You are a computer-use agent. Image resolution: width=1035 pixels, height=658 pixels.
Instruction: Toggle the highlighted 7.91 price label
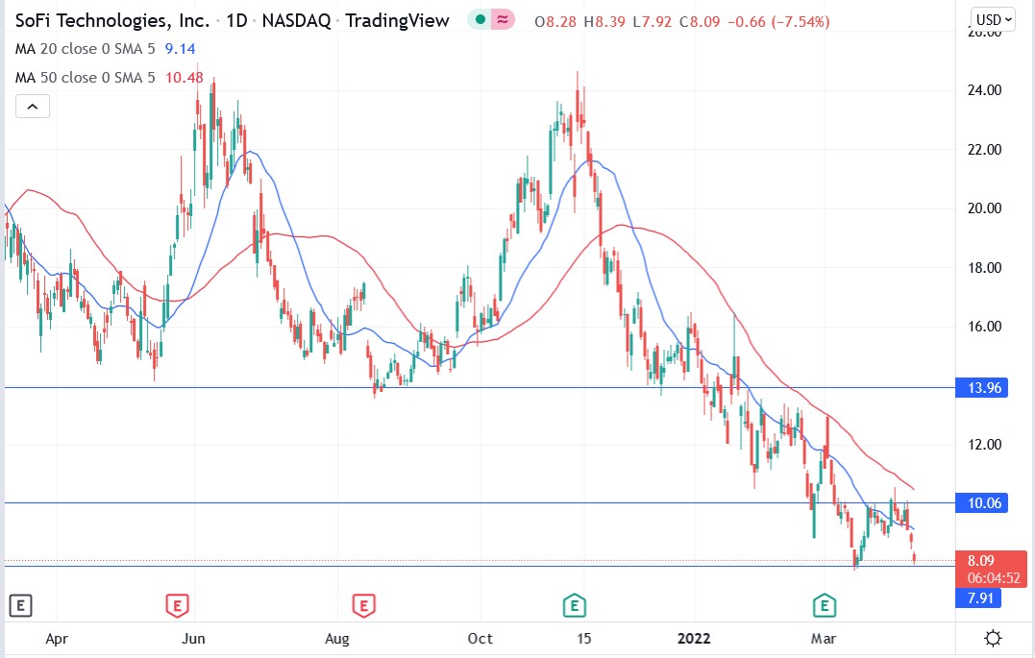coord(980,598)
